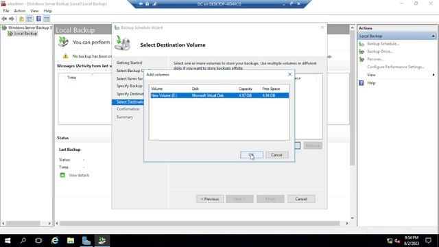
Task: Click Recover action icon
Action: pos(361,59)
